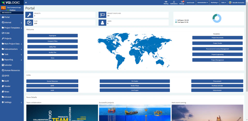This screenshot has height=121, width=248.
Task: Open Procurement & Contract Management template
Action: [218, 49]
